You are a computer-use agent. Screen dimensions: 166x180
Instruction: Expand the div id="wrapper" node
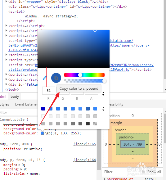(7, 2)
